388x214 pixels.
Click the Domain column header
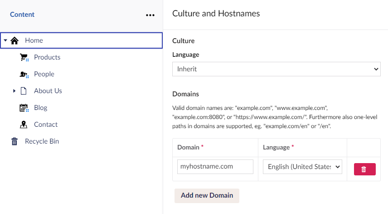tap(188, 147)
